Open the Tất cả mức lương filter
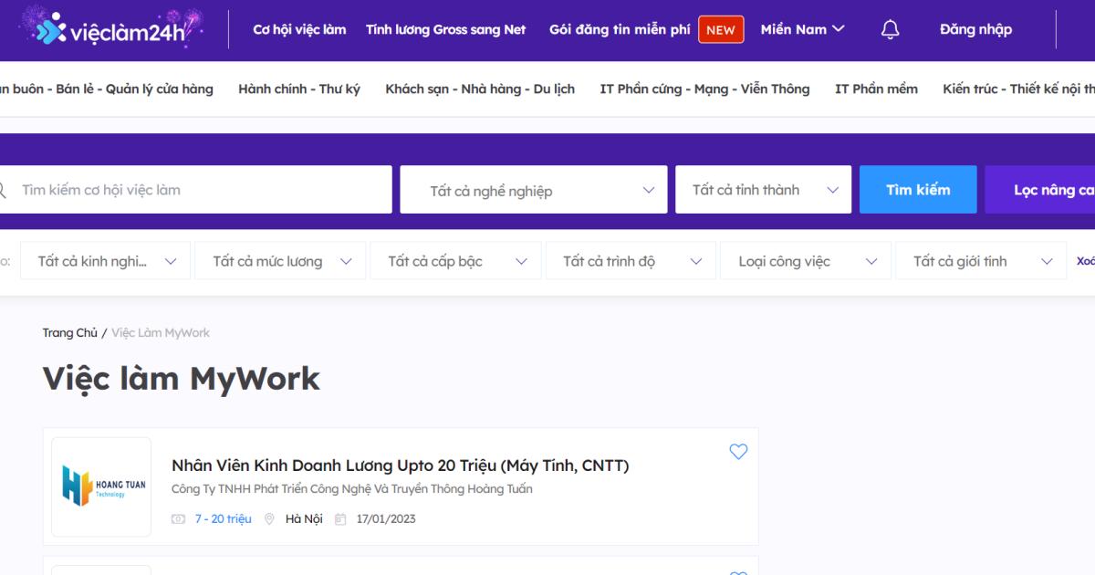This screenshot has height=575, width=1095. click(280, 261)
